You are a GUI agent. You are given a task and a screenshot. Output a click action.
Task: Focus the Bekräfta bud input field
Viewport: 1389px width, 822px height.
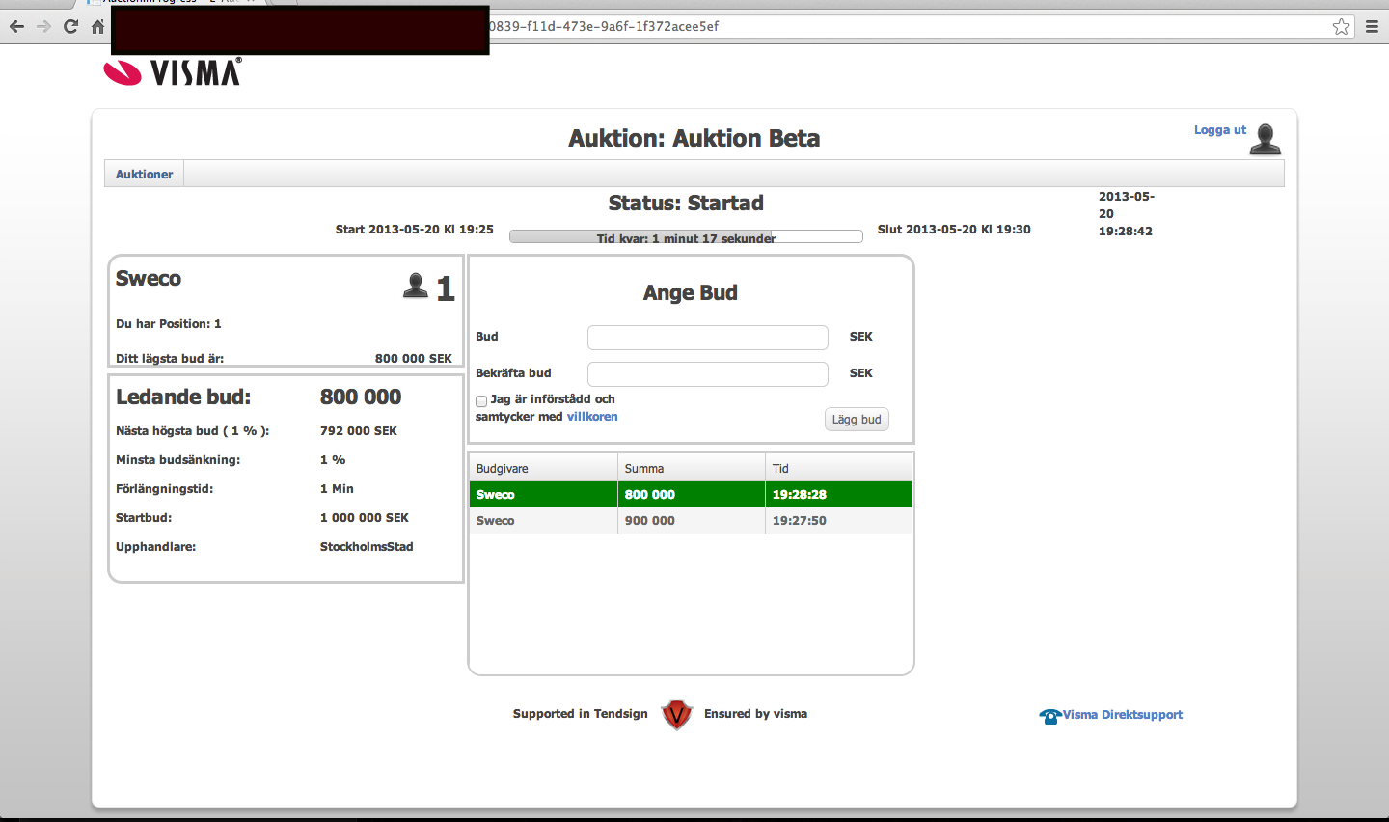(x=708, y=373)
